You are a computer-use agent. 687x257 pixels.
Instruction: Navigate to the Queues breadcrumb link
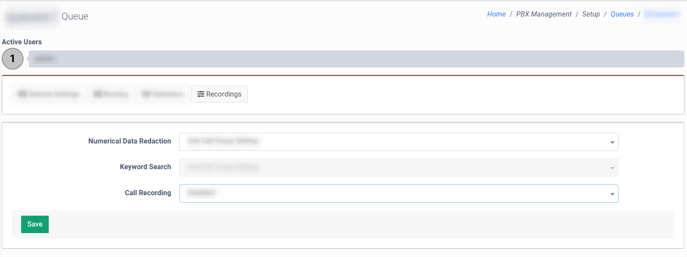click(x=622, y=14)
